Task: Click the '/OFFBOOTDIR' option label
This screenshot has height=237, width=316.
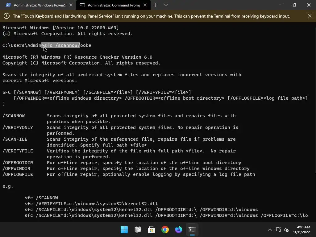Action: 18,162
